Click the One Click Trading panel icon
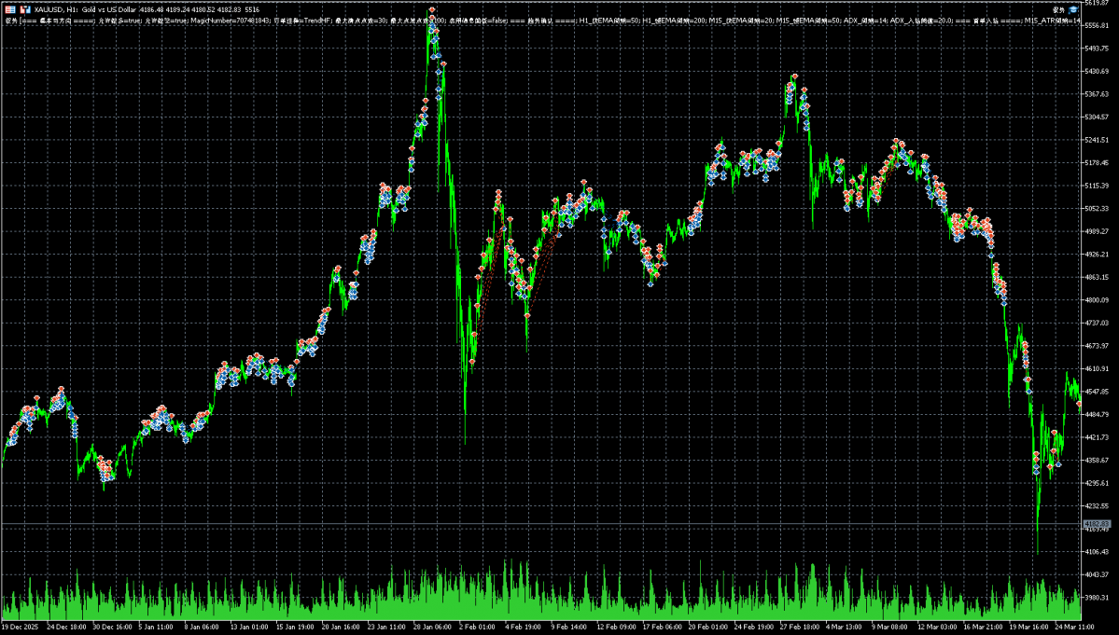This screenshot has width=1119, height=635. [10, 9]
